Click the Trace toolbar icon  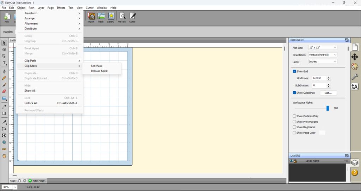pos(101,17)
